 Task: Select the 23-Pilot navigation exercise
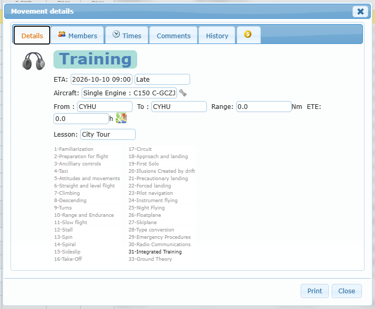click(x=151, y=193)
